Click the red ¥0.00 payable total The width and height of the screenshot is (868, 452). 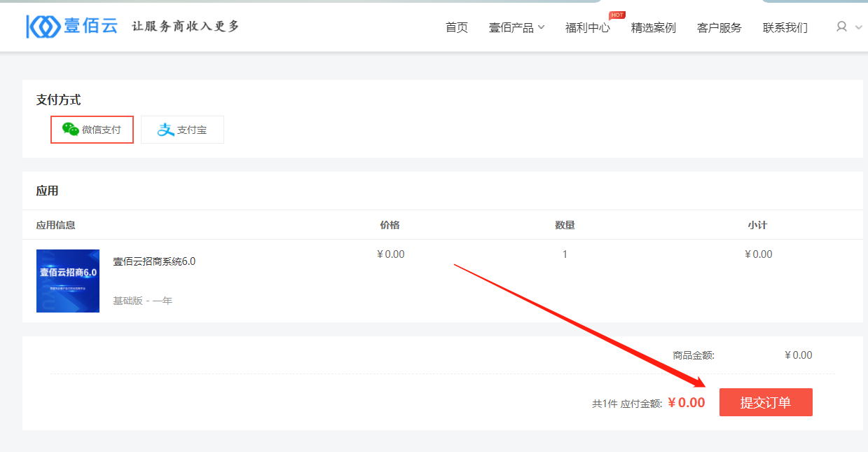pyautogui.click(x=686, y=403)
